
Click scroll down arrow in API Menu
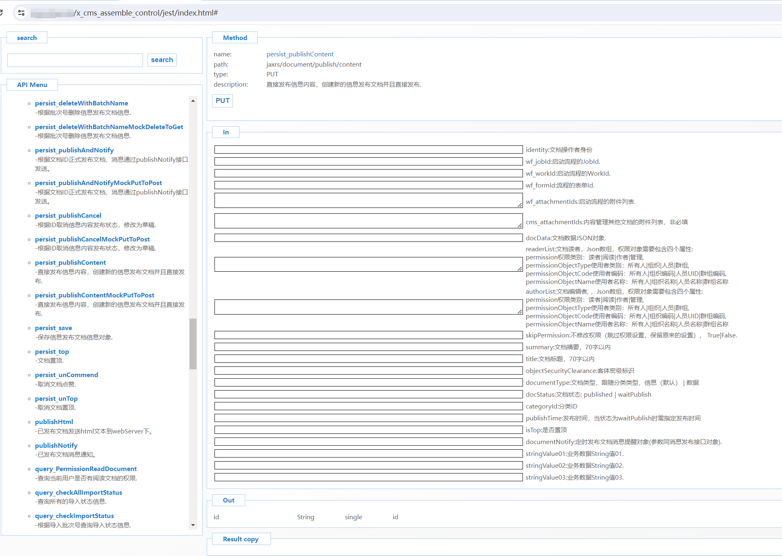click(193, 525)
